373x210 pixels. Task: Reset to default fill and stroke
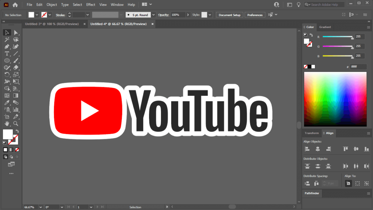[4, 143]
